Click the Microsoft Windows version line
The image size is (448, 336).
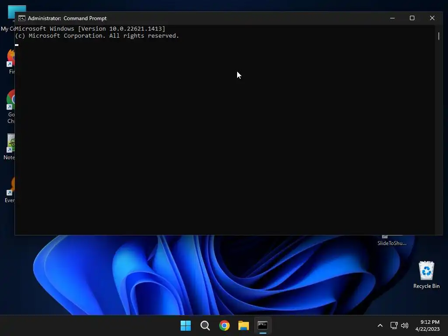click(x=90, y=28)
